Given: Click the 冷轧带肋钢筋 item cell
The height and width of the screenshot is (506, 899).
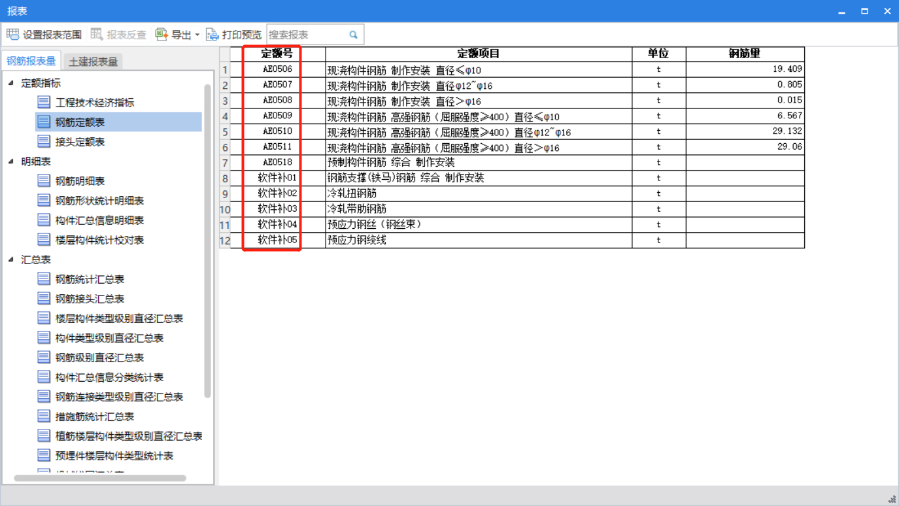Looking at the screenshot, I should pyautogui.click(x=479, y=209).
